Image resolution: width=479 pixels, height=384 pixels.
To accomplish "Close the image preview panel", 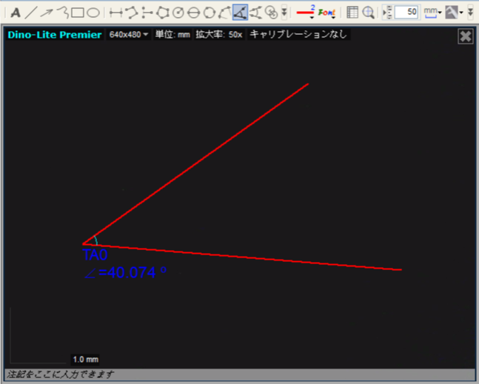I will pos(465,36).
